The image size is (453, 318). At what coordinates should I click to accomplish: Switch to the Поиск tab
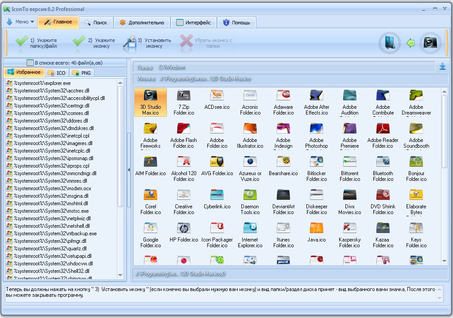[x=96, y=23]
